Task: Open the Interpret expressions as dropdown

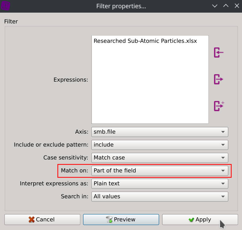Action: coord(160,184)
